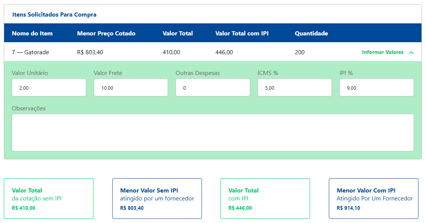Click the 'Itens Solicitados Para Compra' heading
The height and width of the screenshot is (223, 426).
click(x=54, y=15)
